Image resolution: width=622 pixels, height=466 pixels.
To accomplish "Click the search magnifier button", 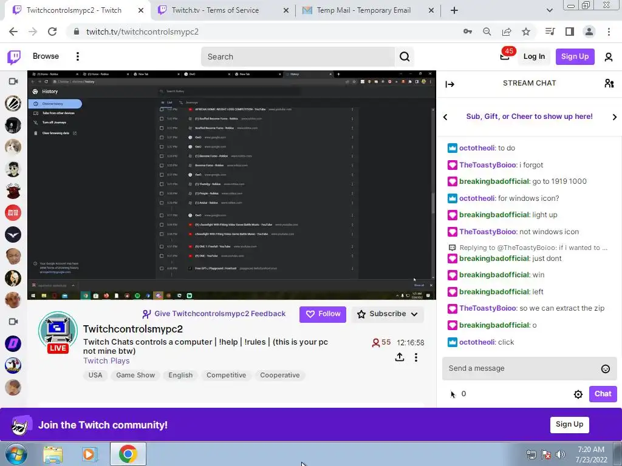I will pos(405,56).
